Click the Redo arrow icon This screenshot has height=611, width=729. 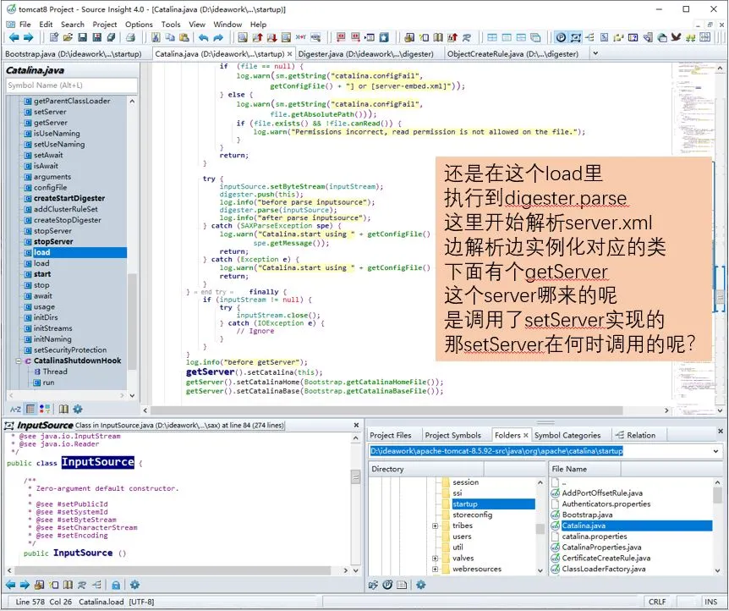[218, 38]
